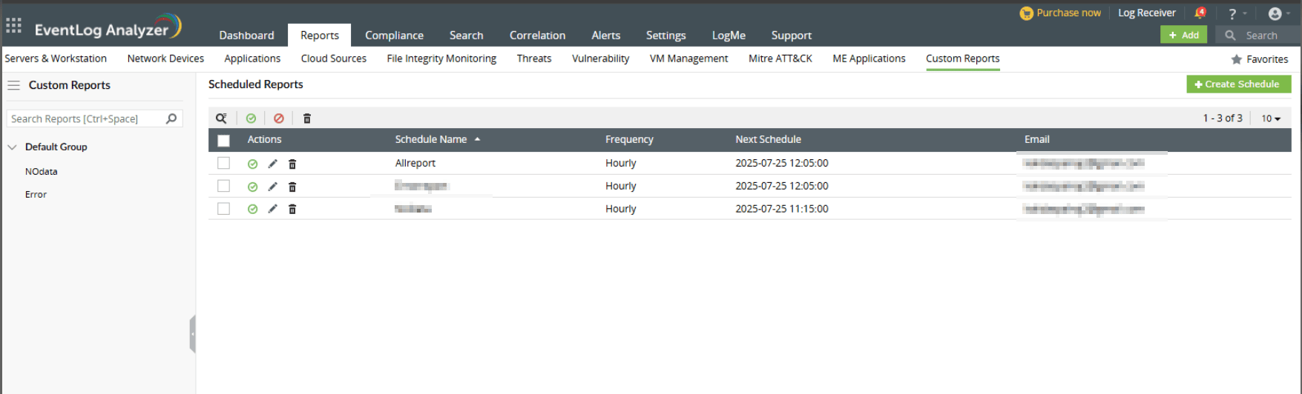Edit the Allreport schedule with pencil icon
Screen dimensions: 1302x394
[272, 164]
